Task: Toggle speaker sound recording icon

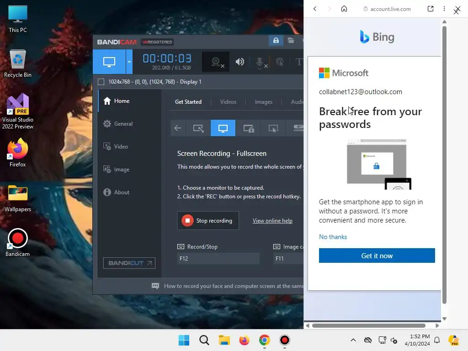Action: click(239, 62)
